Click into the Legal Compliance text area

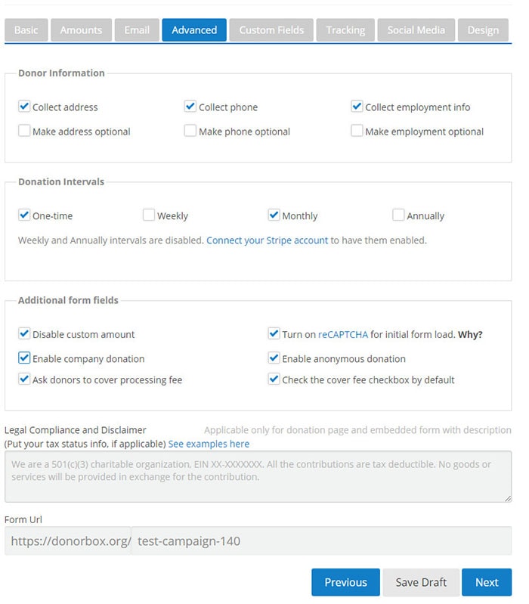[x=258, y=476]
